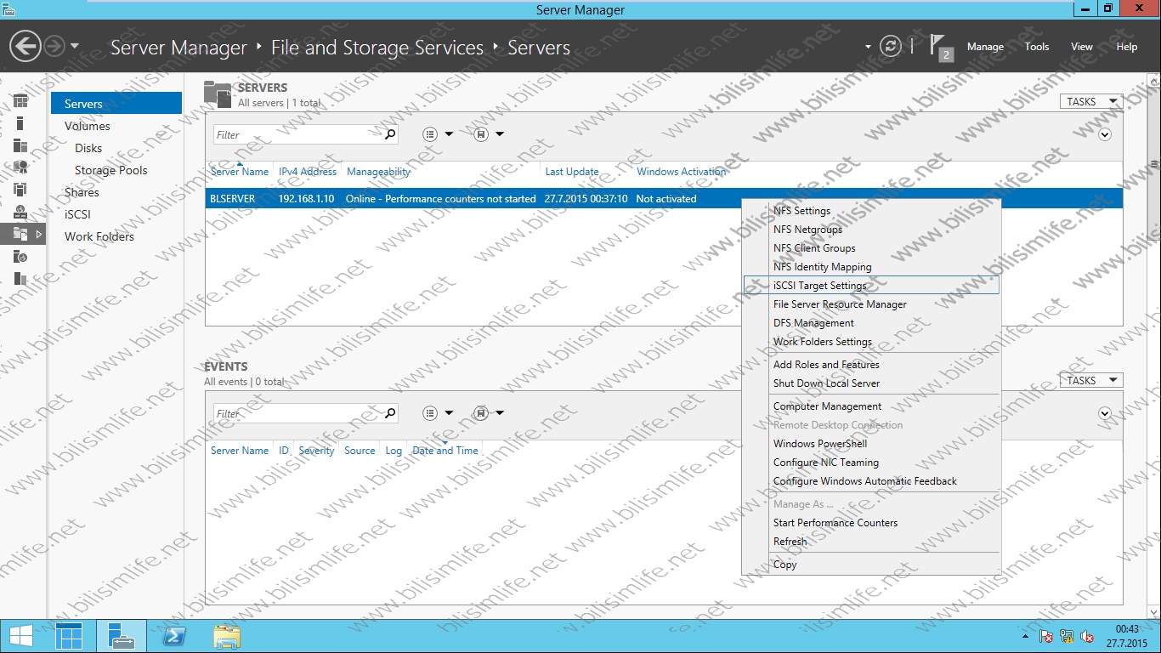Open the navigation history dropdown beside forward arrow

[75, 46]
